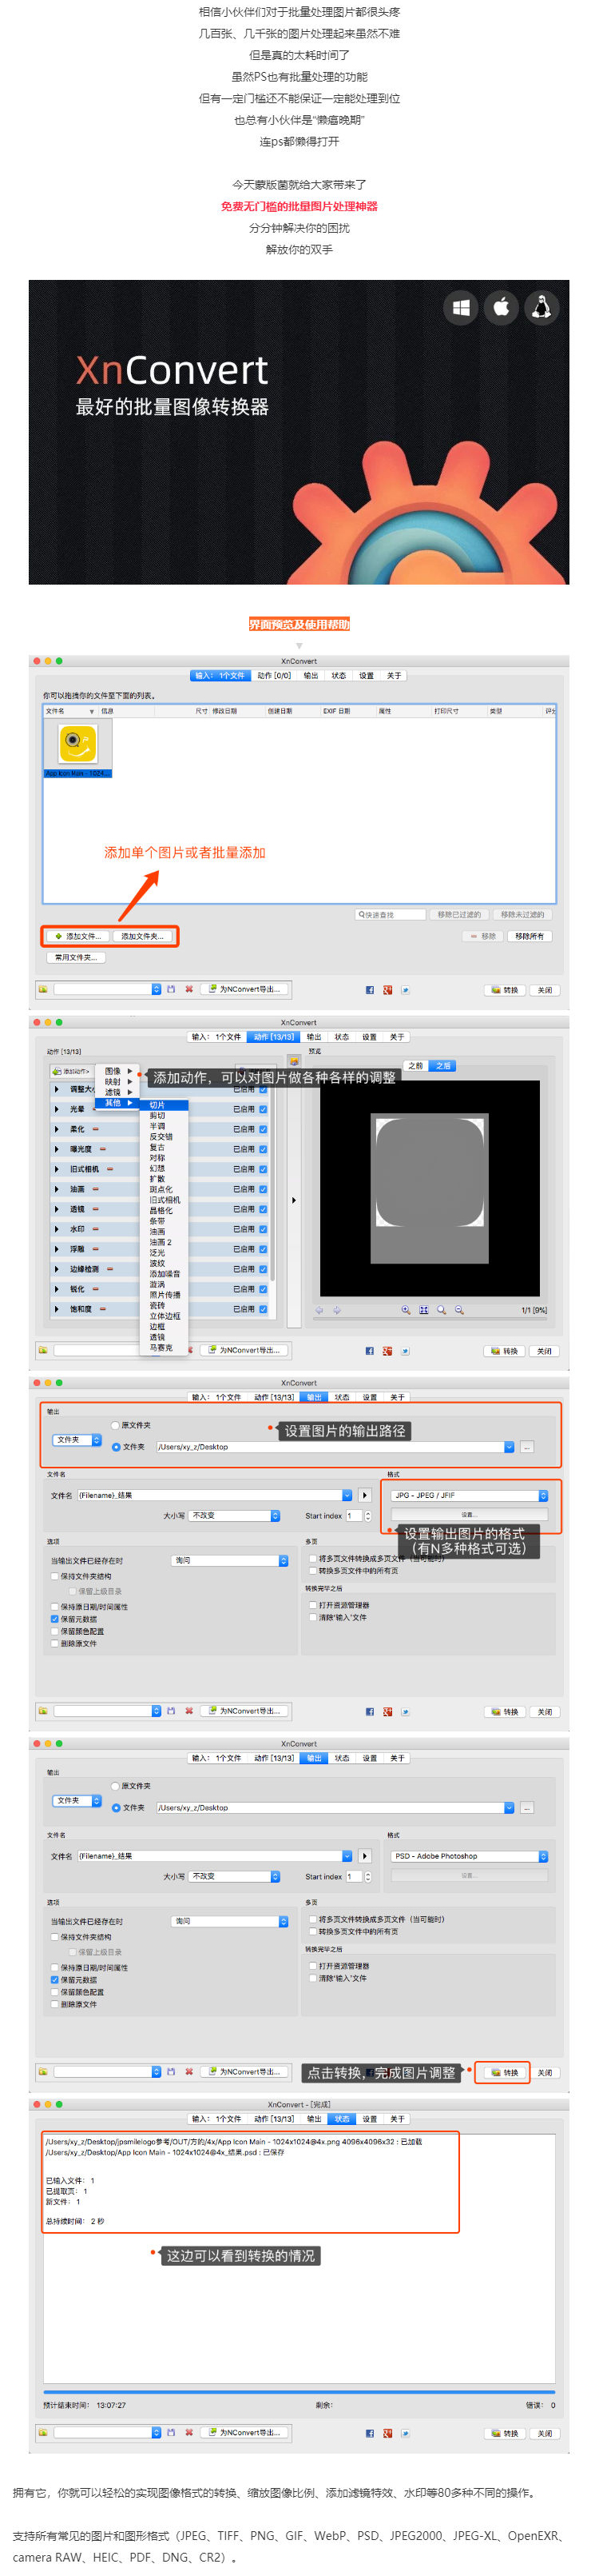
Task: Click 转换 button in the PSD output window
Action: (506, 2072)
